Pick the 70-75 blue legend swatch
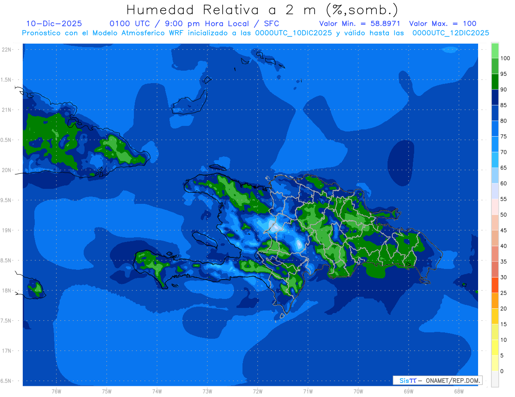This screenshot has height=397, width=515. pos(495,144)
